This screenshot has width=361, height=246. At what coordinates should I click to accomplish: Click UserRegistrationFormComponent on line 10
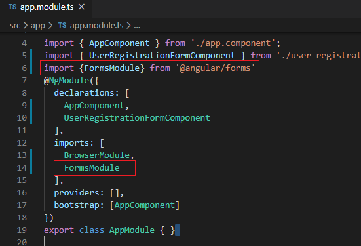[137, 118]
